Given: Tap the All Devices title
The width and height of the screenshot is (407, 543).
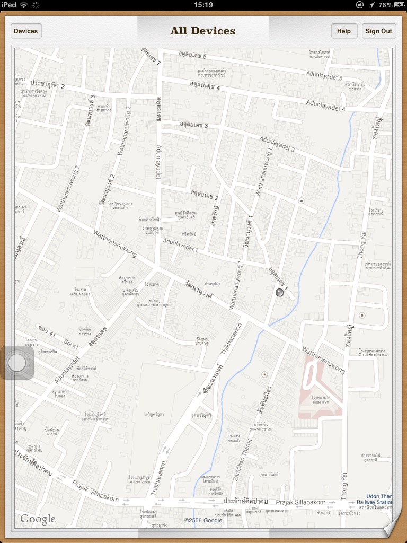Looking at the screenshot, I should coord(203,31).
